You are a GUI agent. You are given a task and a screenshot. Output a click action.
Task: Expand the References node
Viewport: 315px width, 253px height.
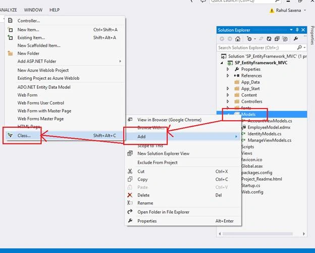pyautogui.click(x=228, y=76)
